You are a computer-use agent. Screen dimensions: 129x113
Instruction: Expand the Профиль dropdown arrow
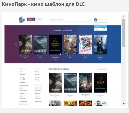click(x=107, y=20)
